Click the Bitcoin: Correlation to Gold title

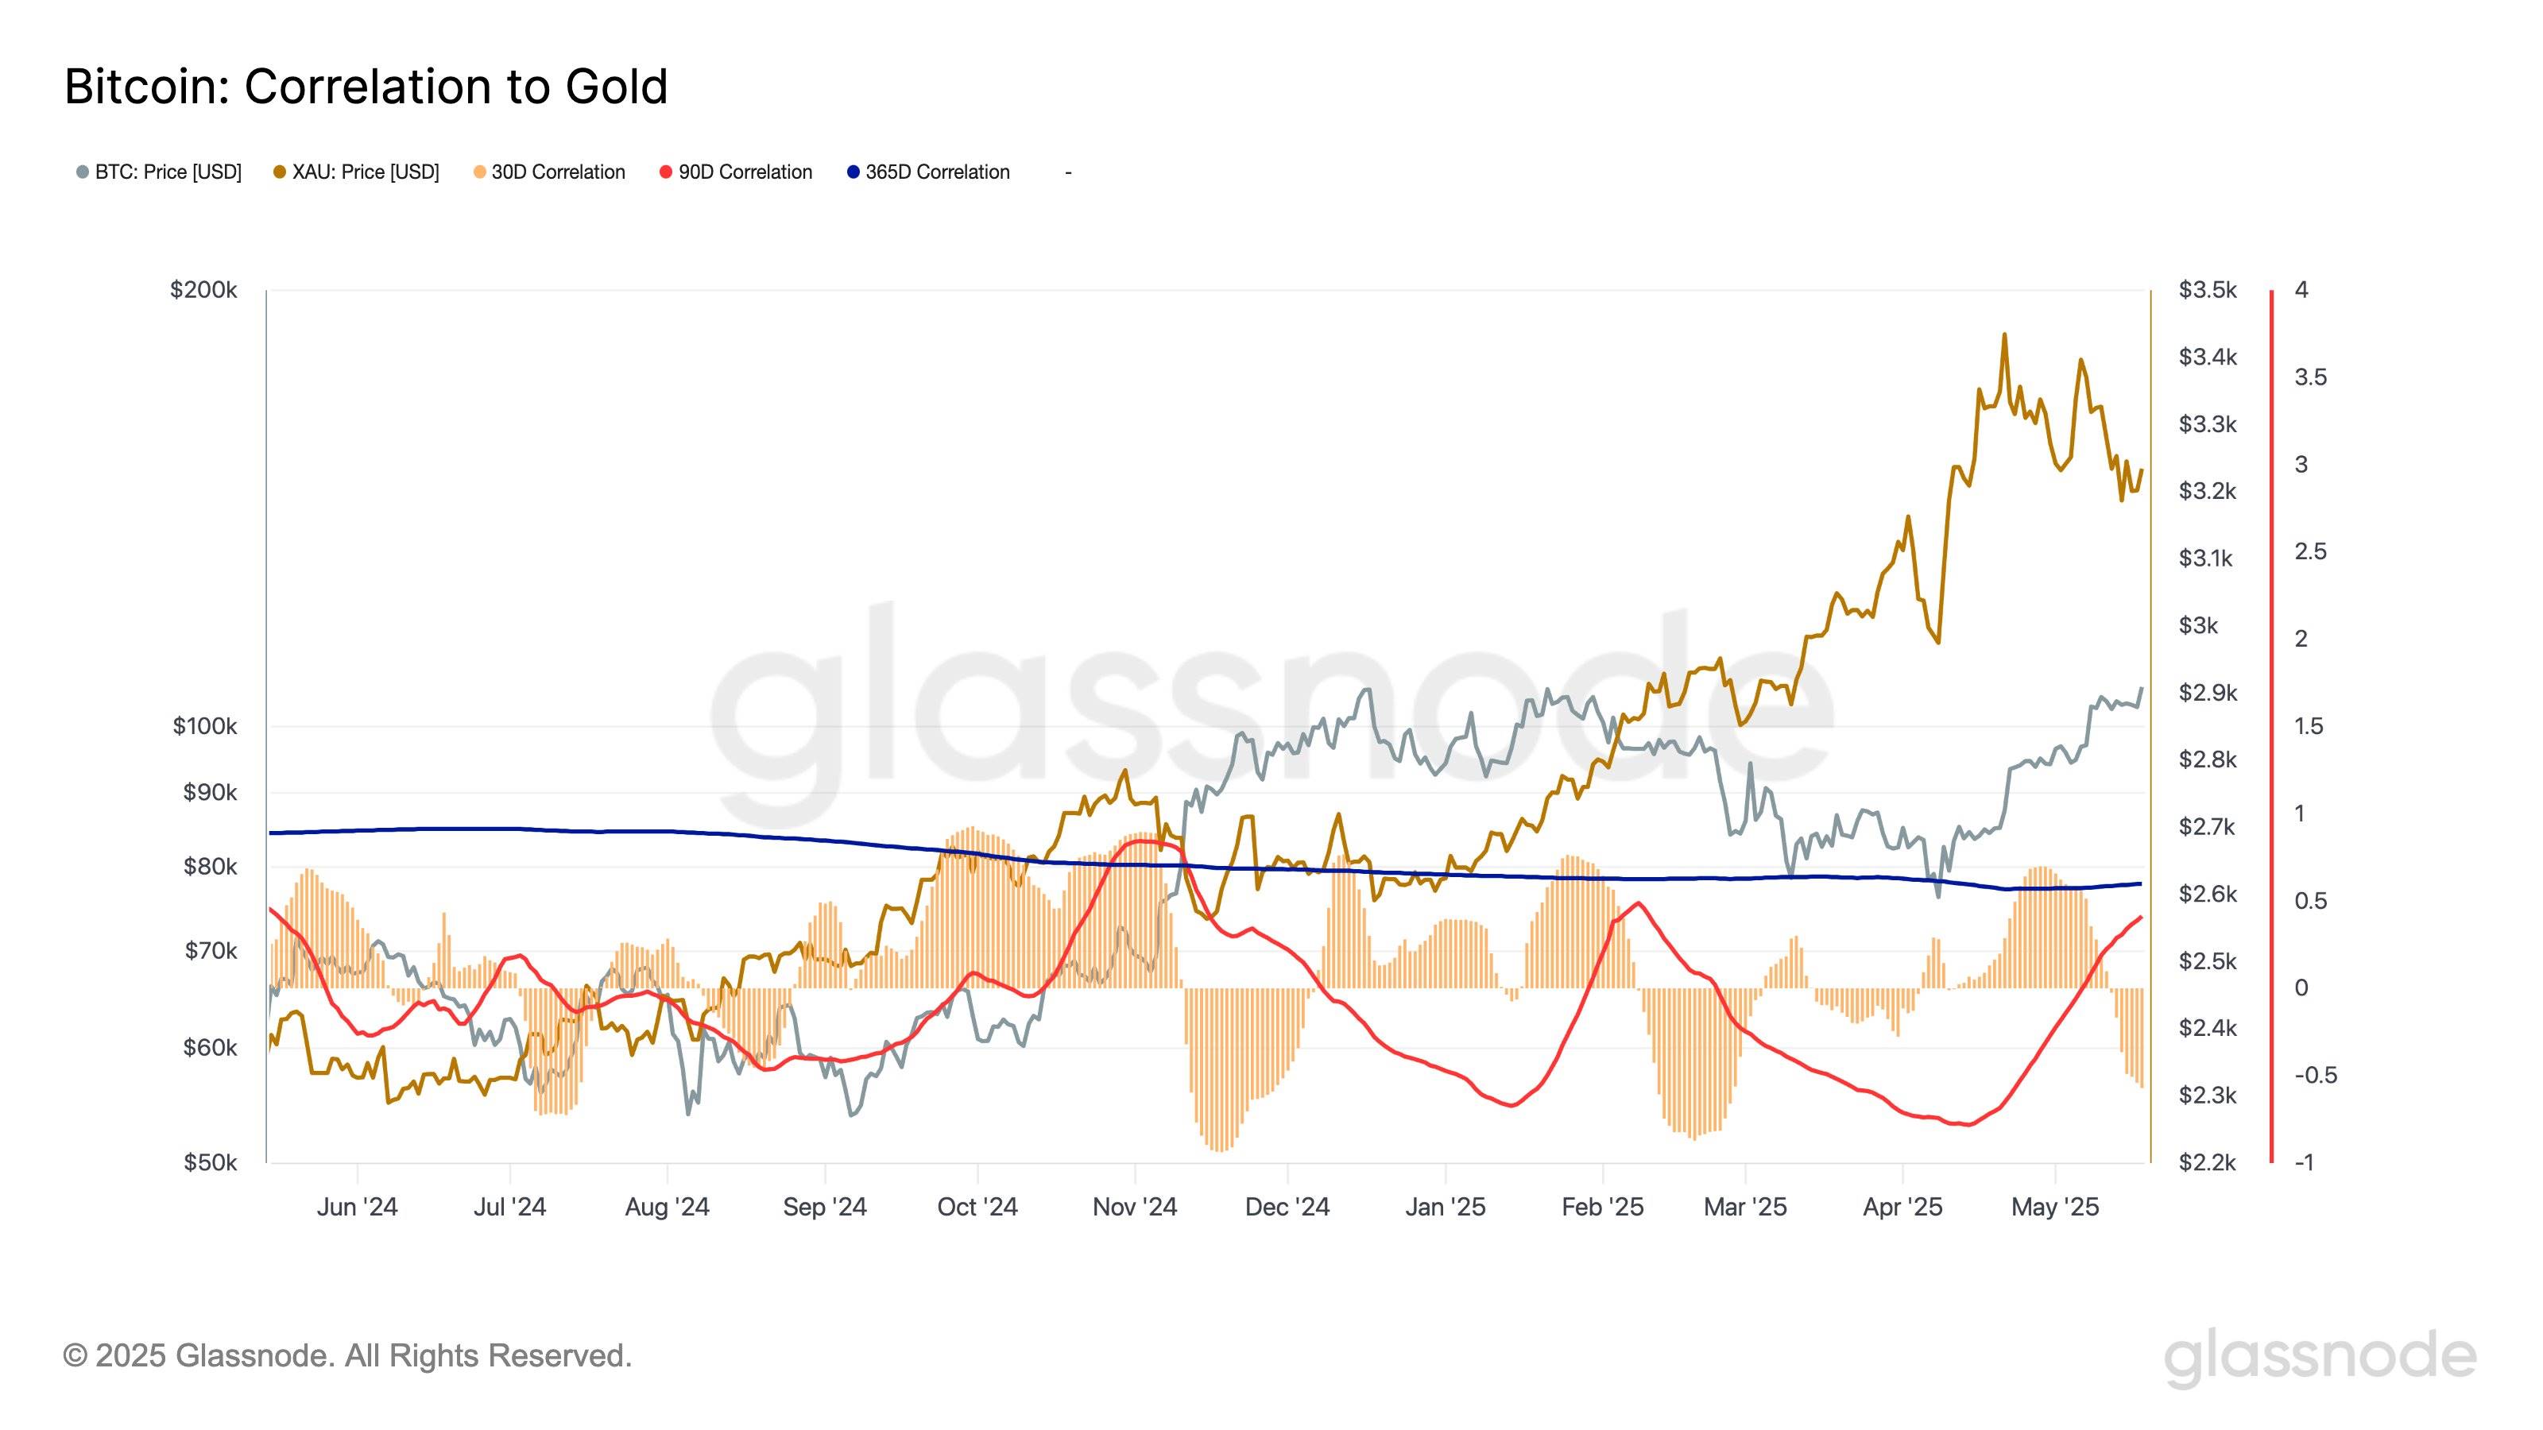pyautogui.click(x=366, y=87)
